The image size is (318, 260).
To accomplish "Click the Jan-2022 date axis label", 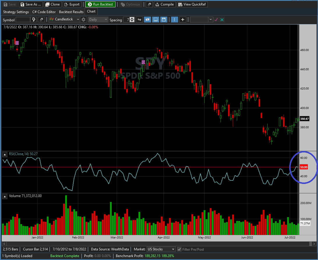I will tap(37, 238).
